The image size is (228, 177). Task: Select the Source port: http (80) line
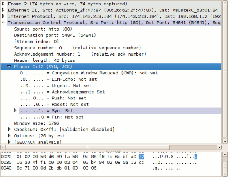pos(43,29)
